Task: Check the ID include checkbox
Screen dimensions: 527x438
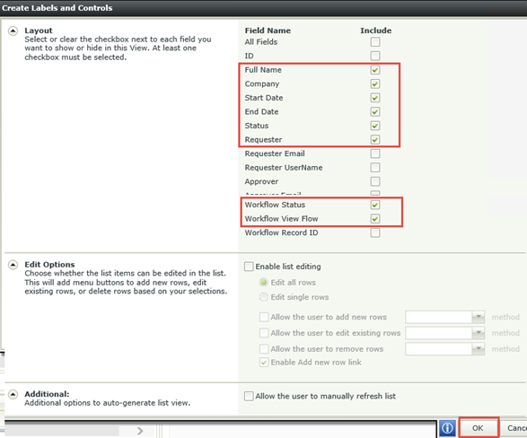Action: coord(375,56)
